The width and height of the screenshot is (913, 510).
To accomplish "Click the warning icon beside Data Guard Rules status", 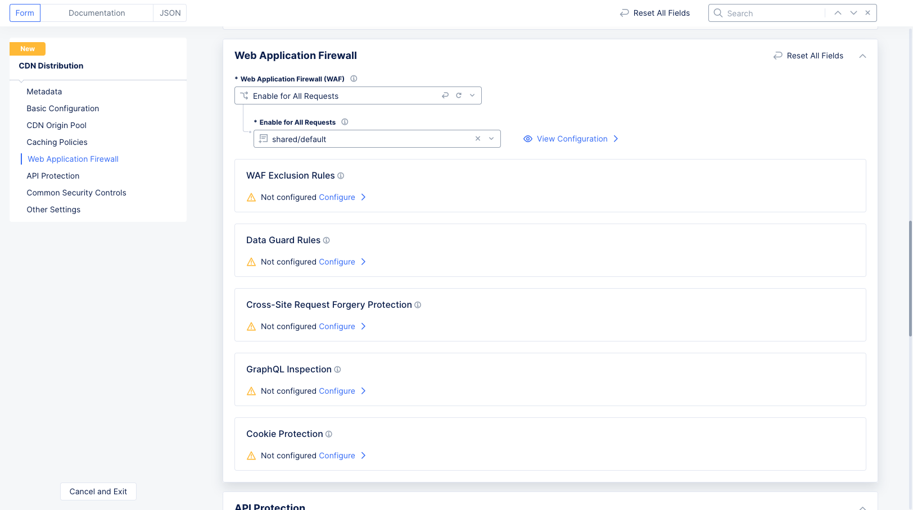I will [x=251, y=262].
